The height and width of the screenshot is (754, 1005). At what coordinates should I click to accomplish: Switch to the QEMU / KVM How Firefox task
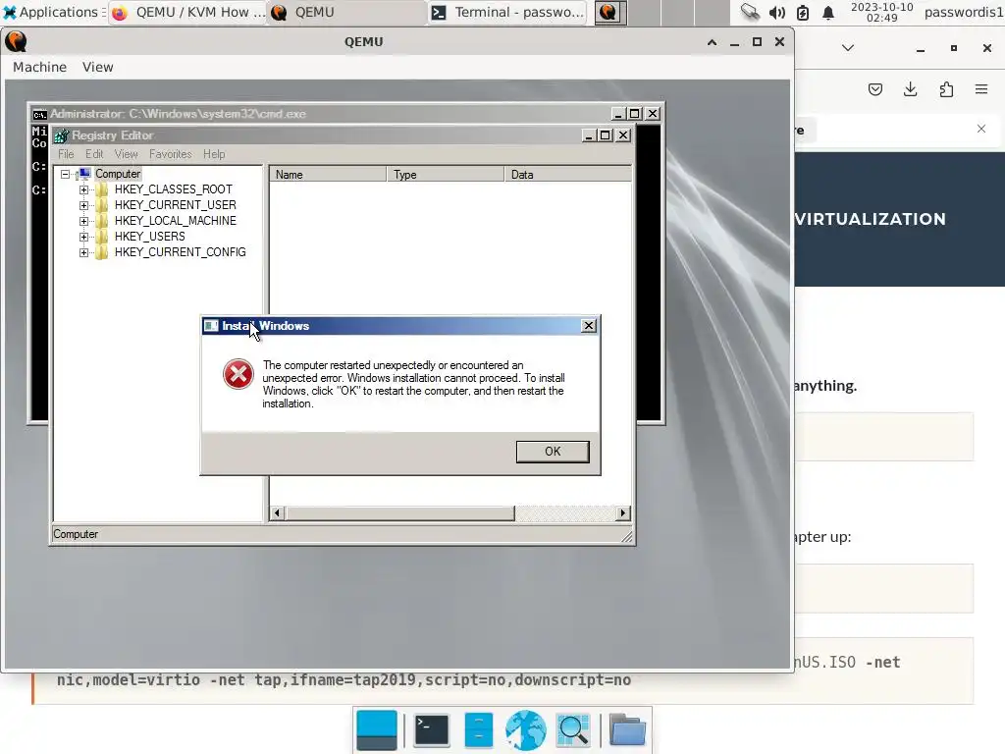pos(188,12)
